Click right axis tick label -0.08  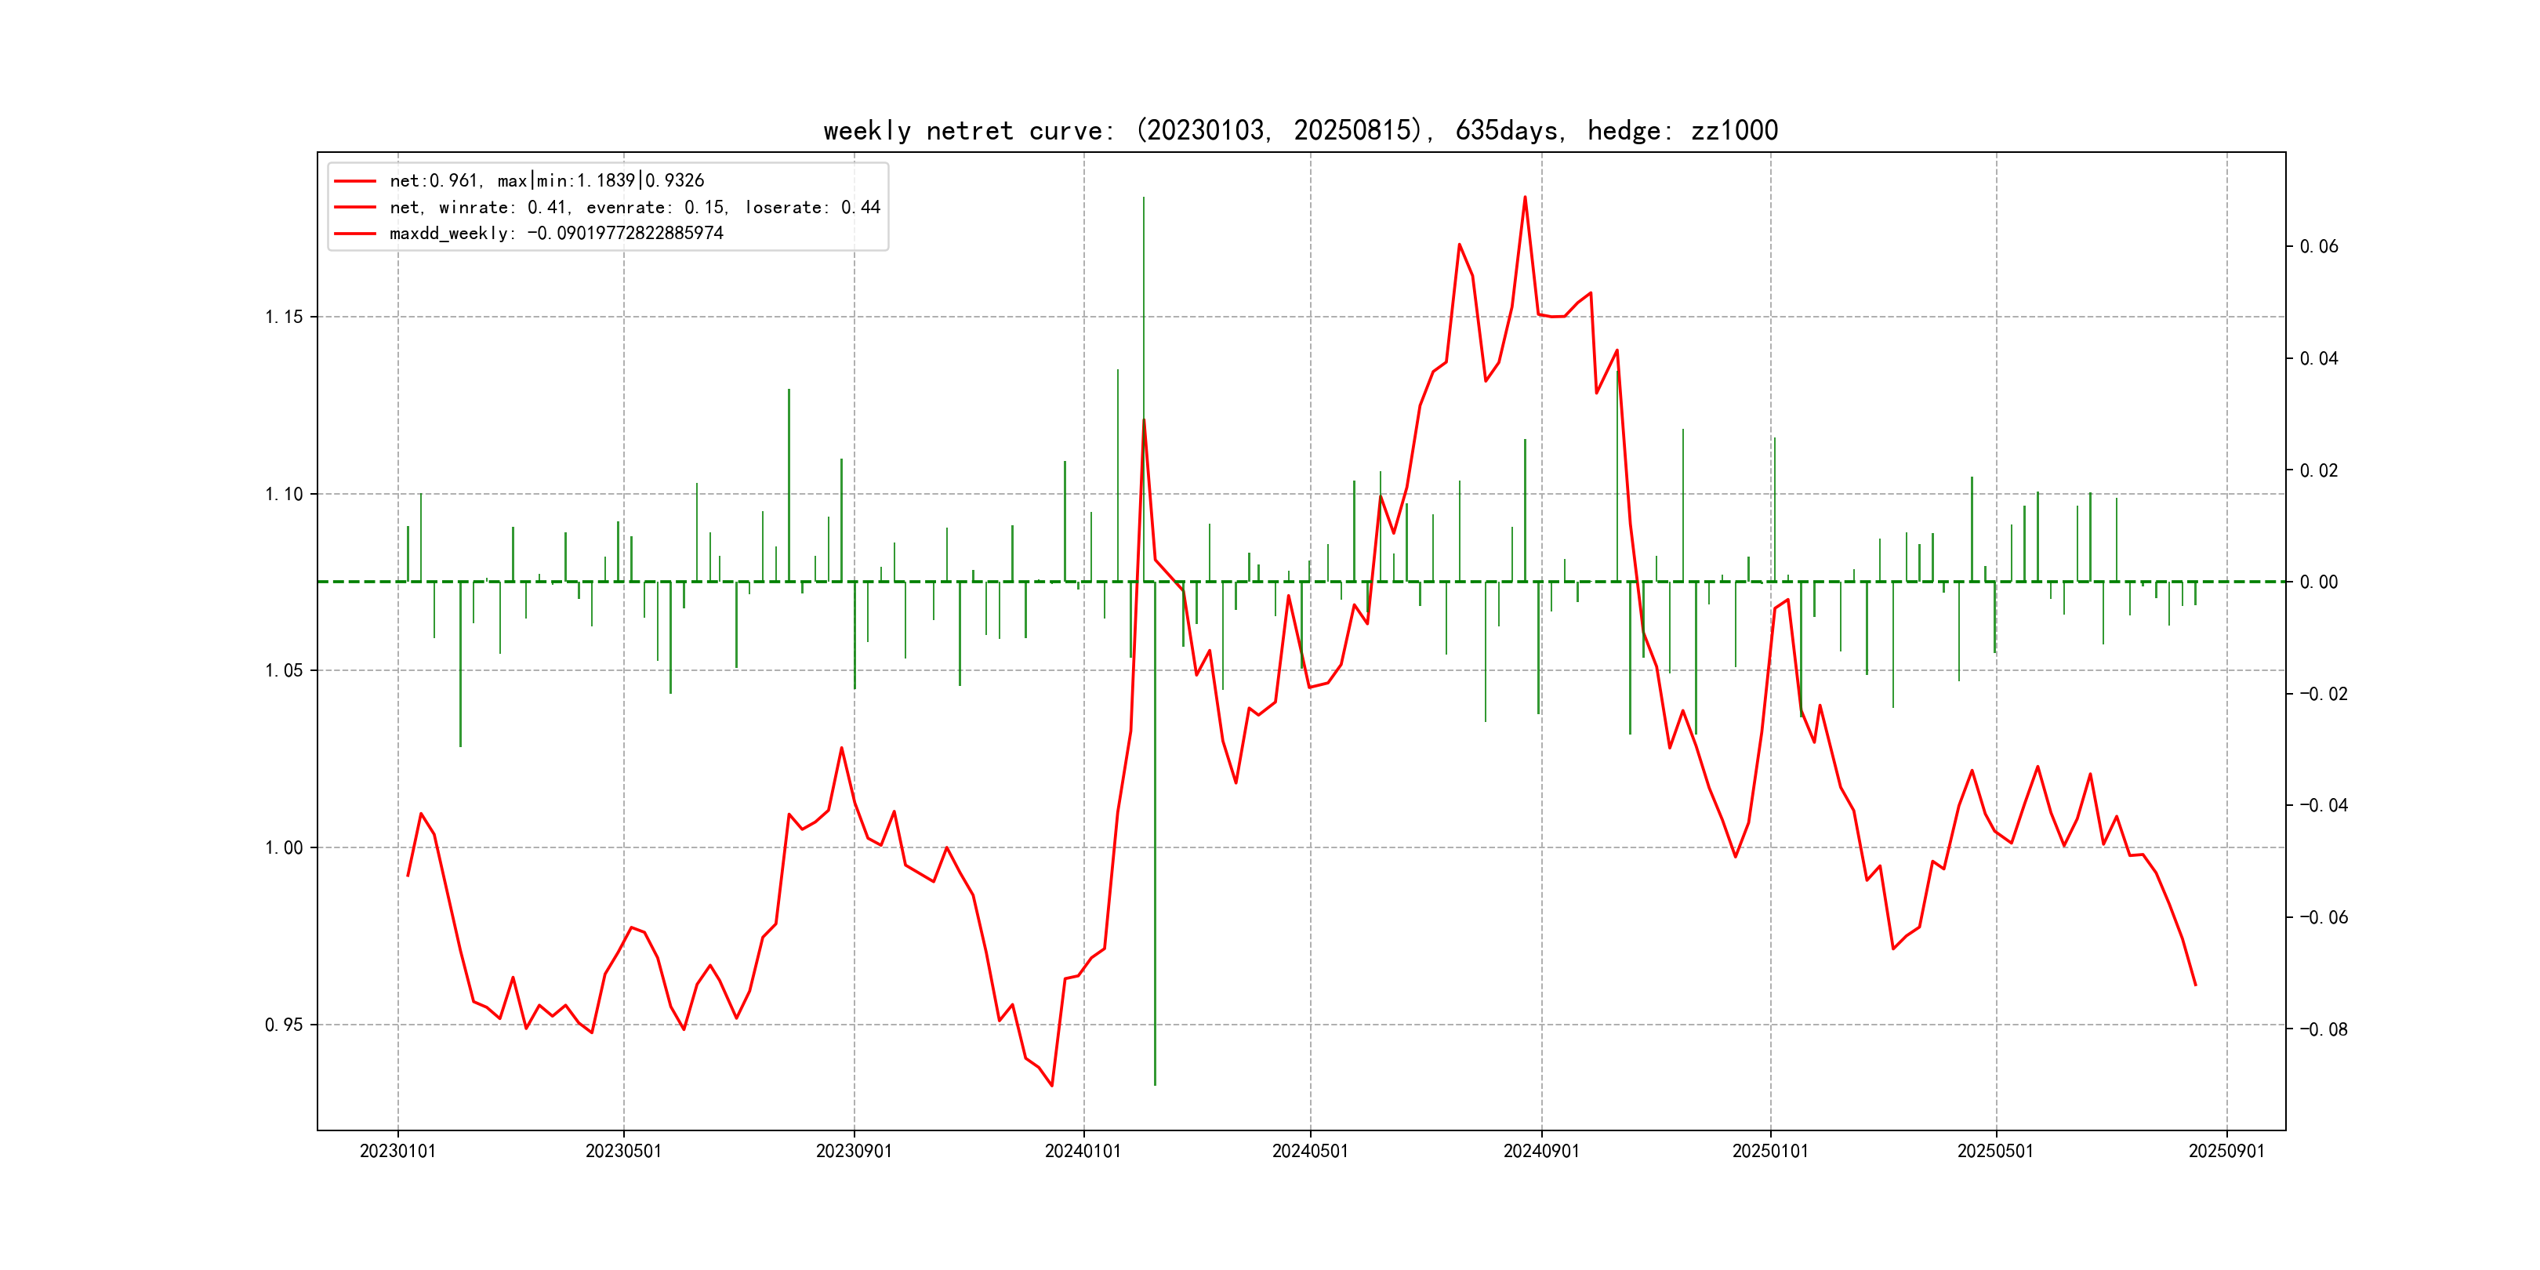click(x=2323, y=1029)
